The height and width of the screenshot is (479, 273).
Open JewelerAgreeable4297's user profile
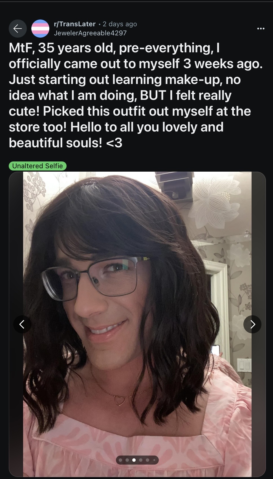(x=90, y=33)
